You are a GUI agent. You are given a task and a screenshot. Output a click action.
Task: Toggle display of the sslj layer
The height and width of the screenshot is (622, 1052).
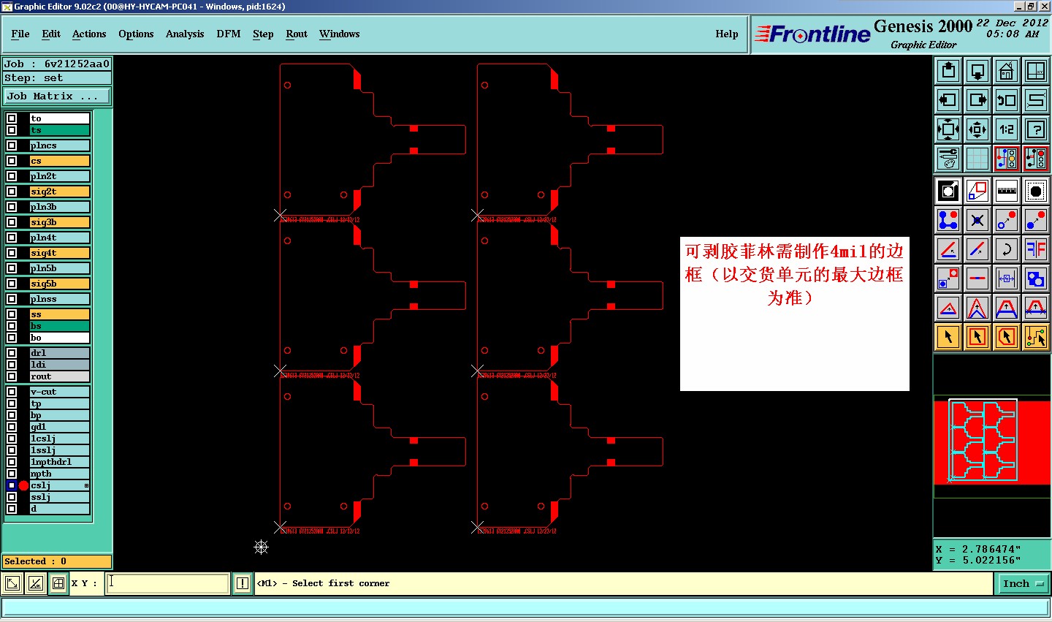(x=12, y=497)
